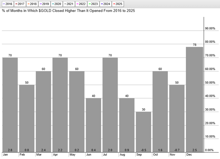
Task: Toggle the 2017 year legend button
Action: tap(19, 4)
